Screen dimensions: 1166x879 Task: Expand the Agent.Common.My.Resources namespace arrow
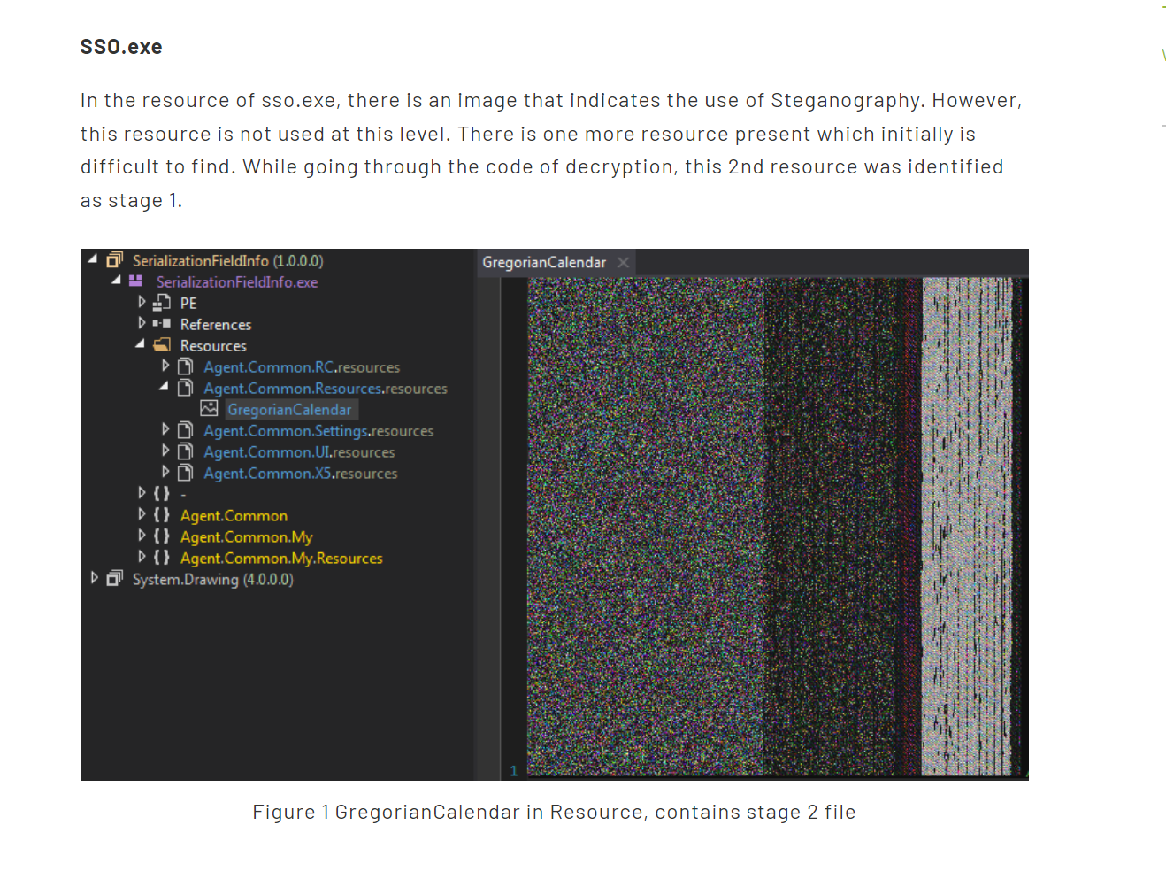point(142,557)
